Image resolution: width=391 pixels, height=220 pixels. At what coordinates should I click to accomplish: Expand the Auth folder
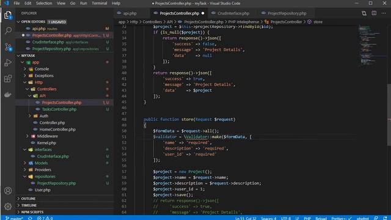[x=30, y=116]
